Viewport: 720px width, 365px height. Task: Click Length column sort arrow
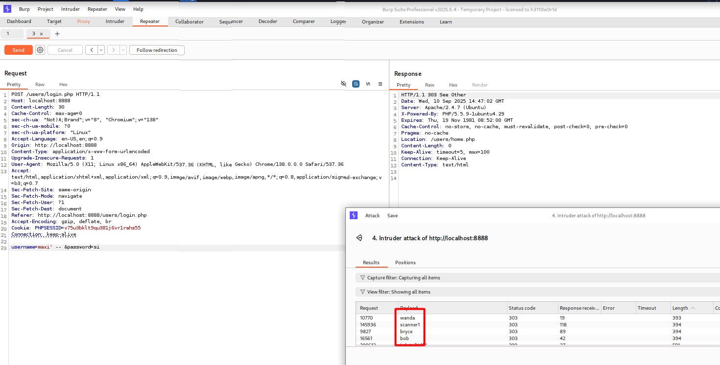pyautogui.click(x=693, y=308)
